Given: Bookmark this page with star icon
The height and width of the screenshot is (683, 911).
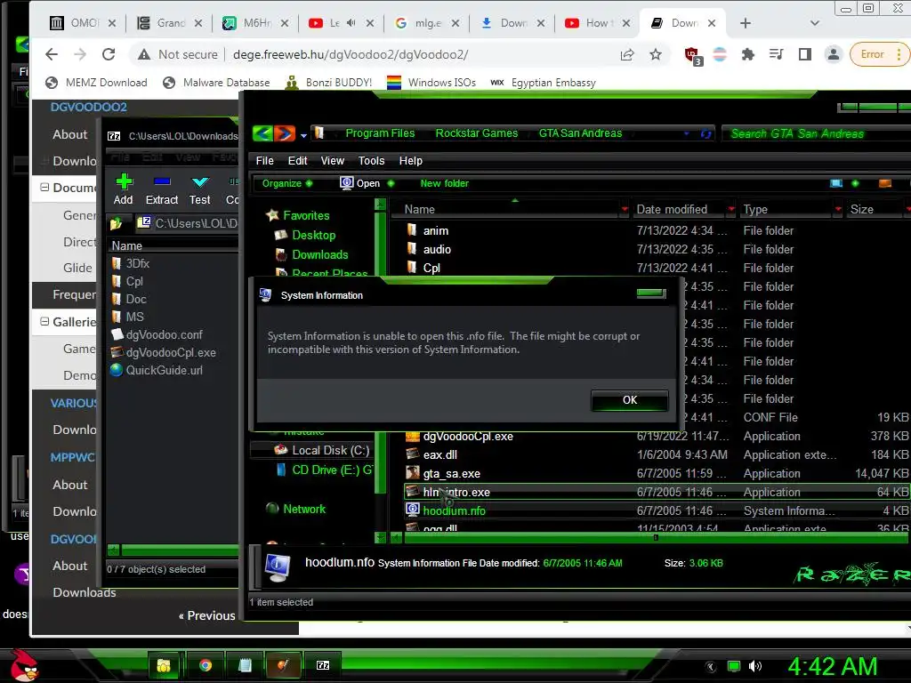Looking at the screenshot, I should click(656, 54).
